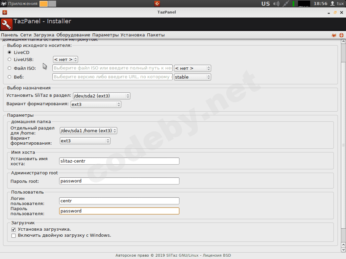Click the 18:56 clock
346x259 pixels.
(x=320, y=4)
